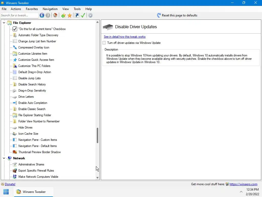Viewport: 262px width, 197px height.
Task: Click the Donate! link
Action: click(10, 184)
